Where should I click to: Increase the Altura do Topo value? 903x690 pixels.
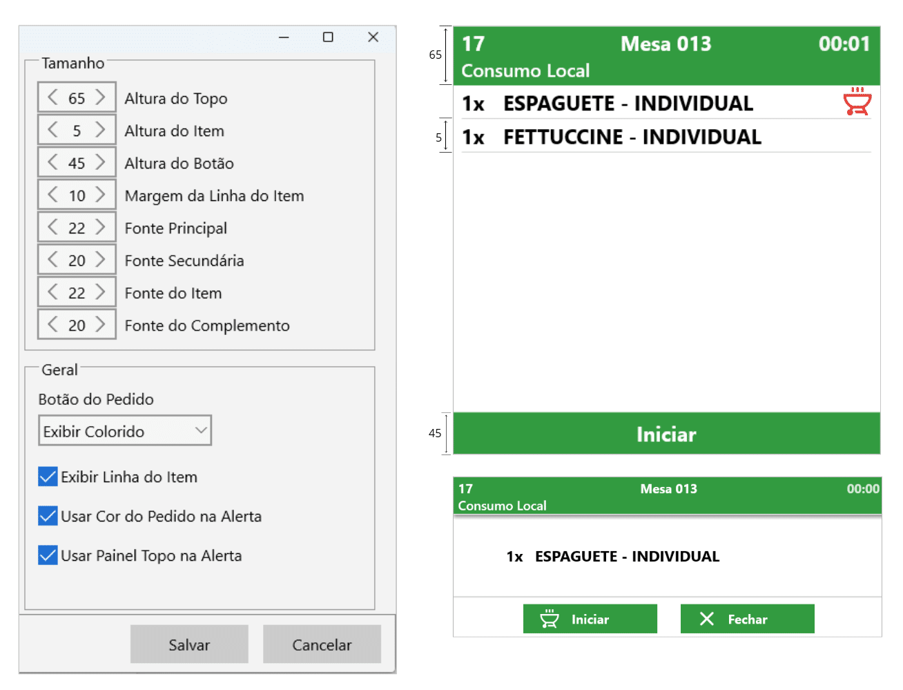point(101,97)
